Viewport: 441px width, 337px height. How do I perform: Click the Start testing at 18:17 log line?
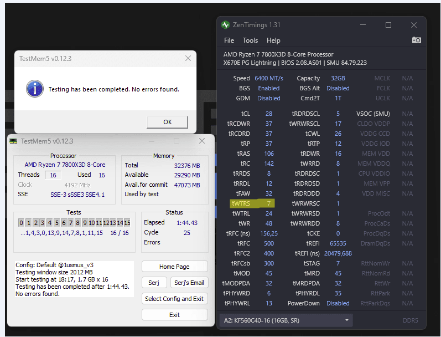click(62, 279)
